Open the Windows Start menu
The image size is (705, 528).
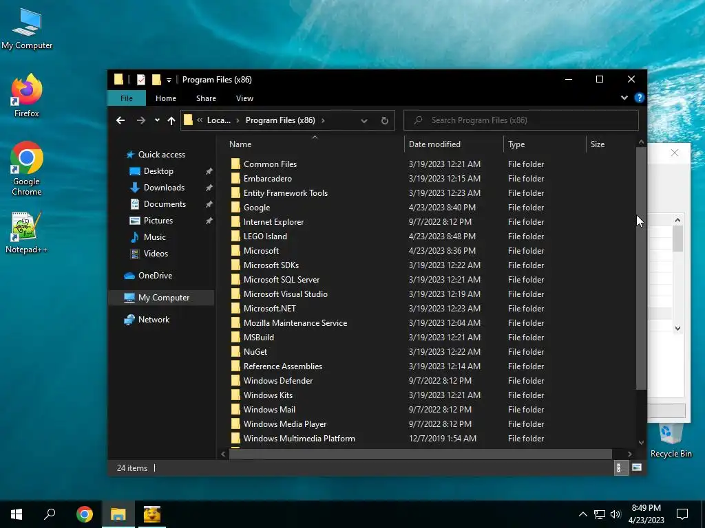(17, 514)
